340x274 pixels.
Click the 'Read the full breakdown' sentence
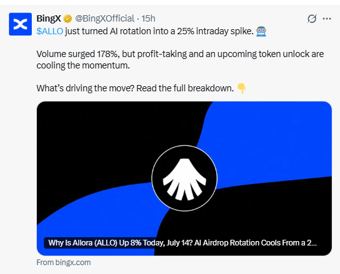(x=185, y=88)
